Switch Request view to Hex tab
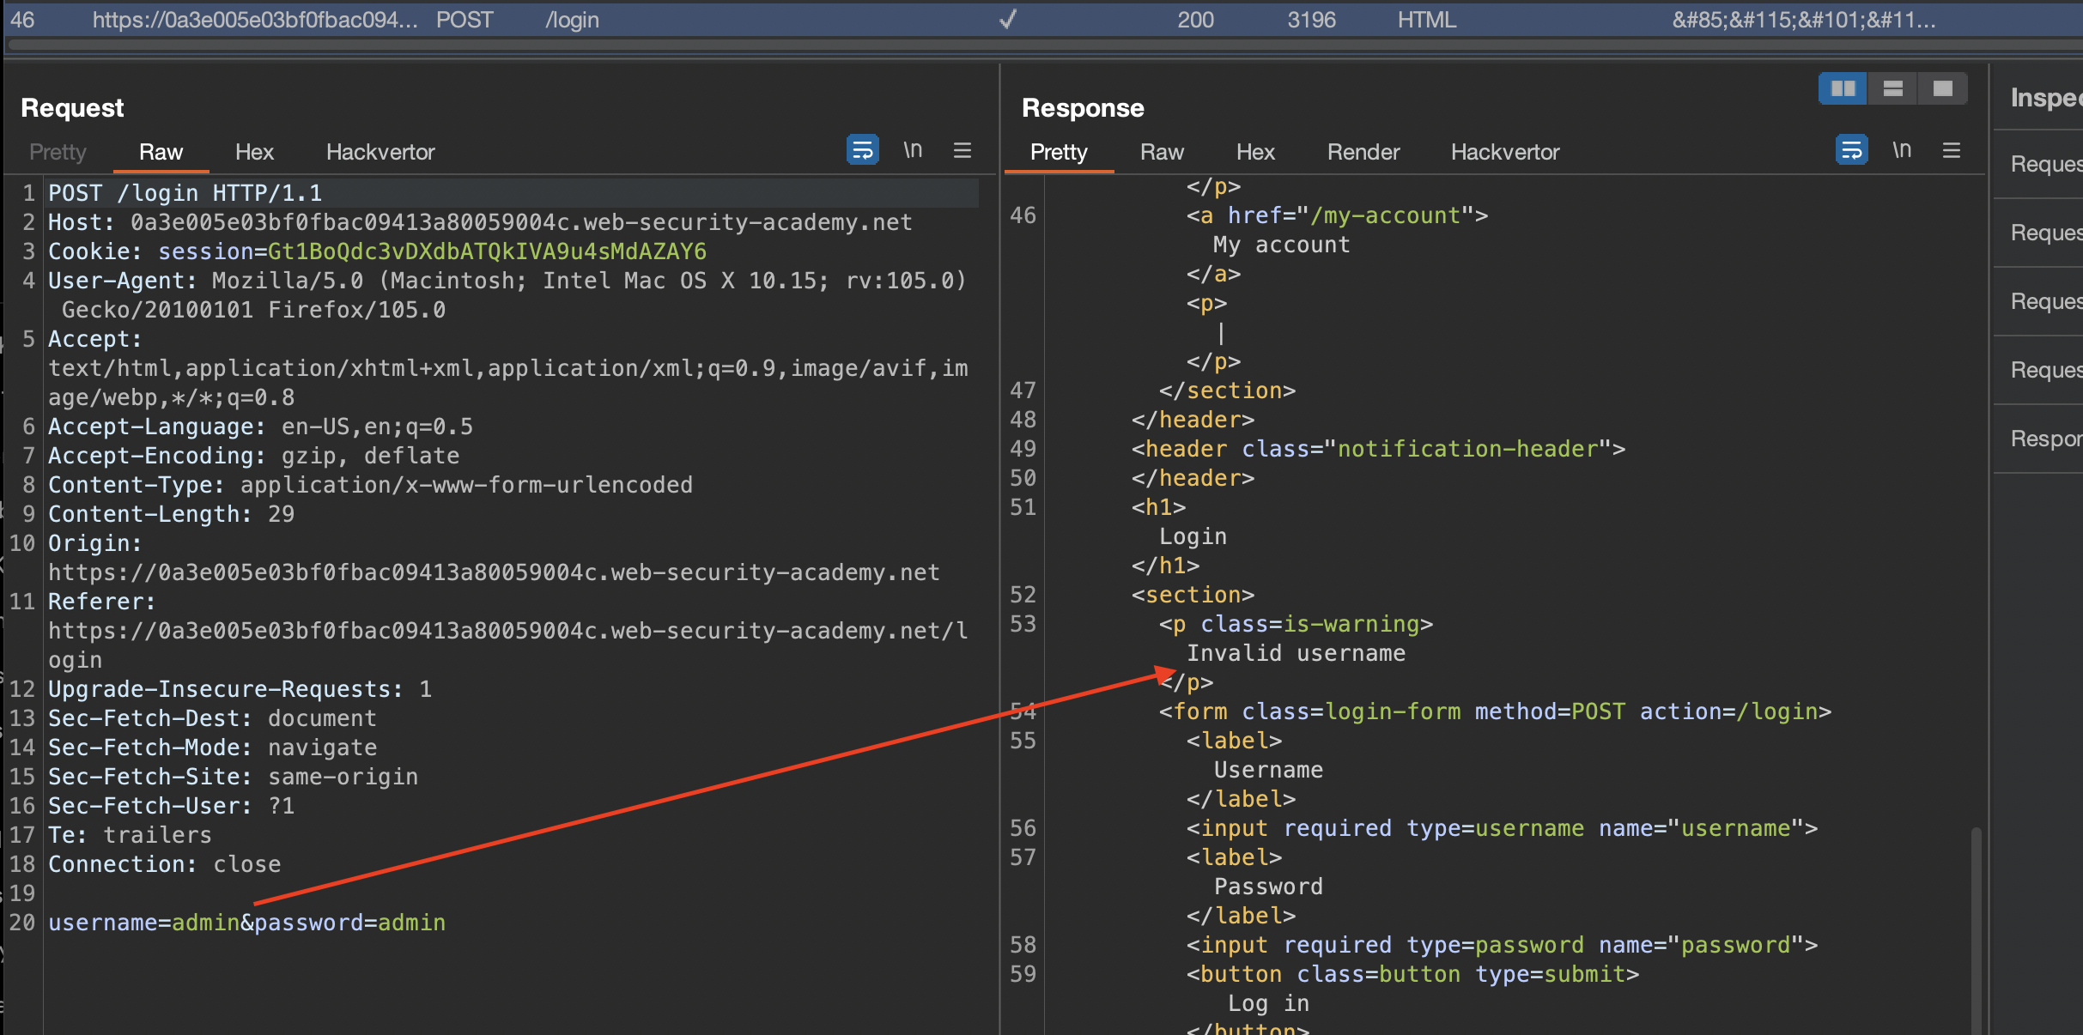This screenshot has width=2083, height=1035. pos(254,152)
